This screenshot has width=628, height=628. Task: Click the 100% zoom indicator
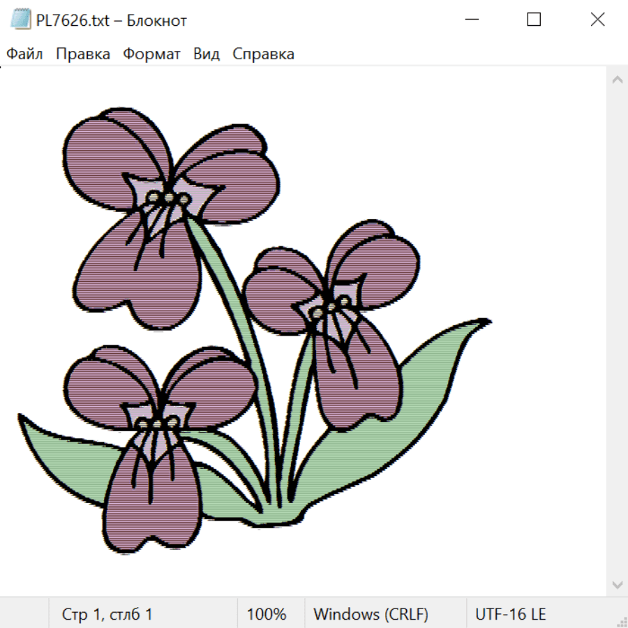click(267, 614)
